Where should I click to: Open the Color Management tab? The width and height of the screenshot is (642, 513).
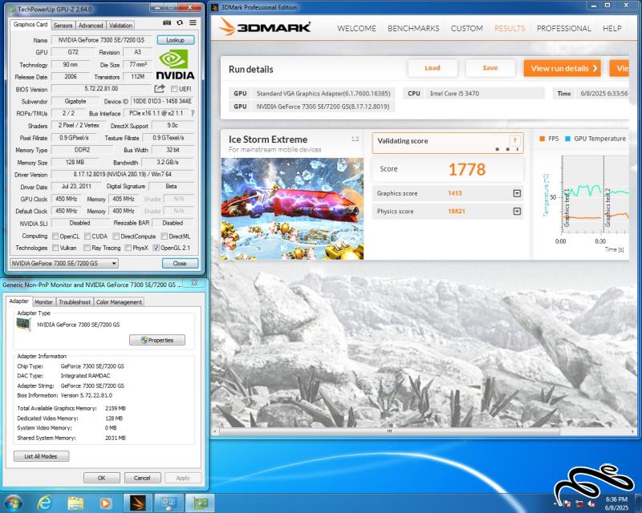(x=119, y=302)
